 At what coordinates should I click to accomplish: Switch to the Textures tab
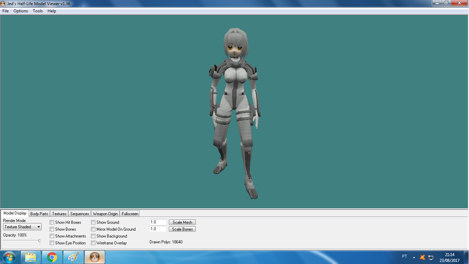pos(59,214)
